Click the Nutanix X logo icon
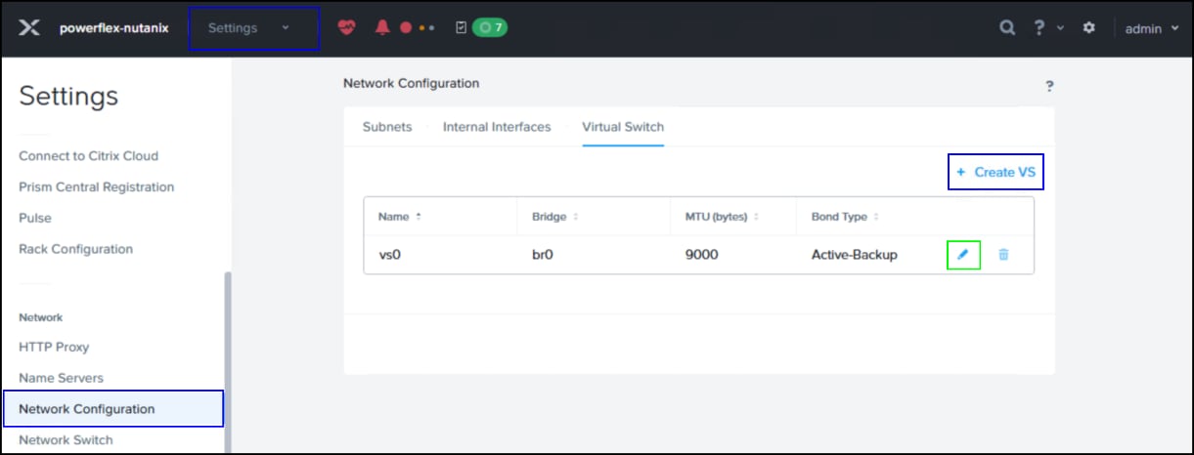Image resolution: width=1194 pixels, height=455 pixels. tap(29, 28)
